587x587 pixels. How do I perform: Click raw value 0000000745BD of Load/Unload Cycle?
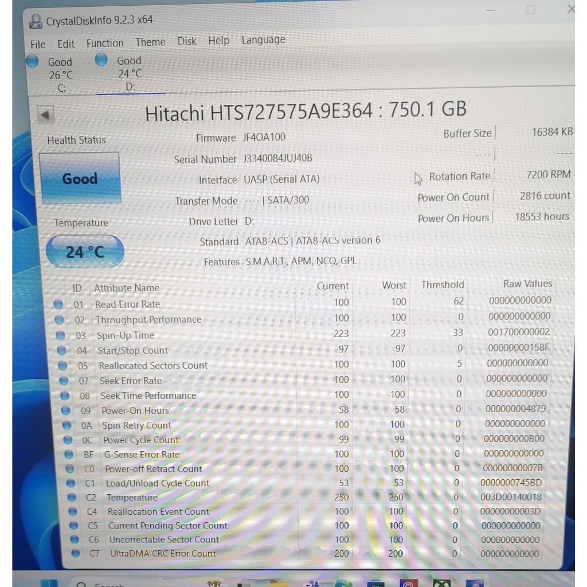point(511,483)
